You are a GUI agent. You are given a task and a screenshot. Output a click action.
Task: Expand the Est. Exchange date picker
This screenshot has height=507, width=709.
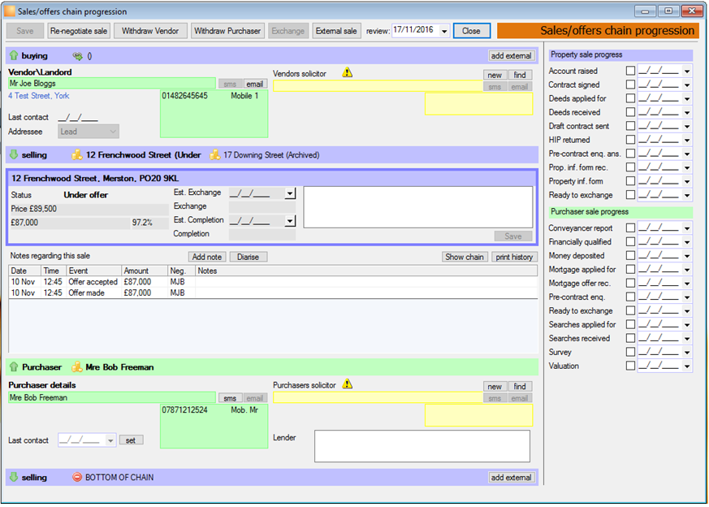[290, 193]
